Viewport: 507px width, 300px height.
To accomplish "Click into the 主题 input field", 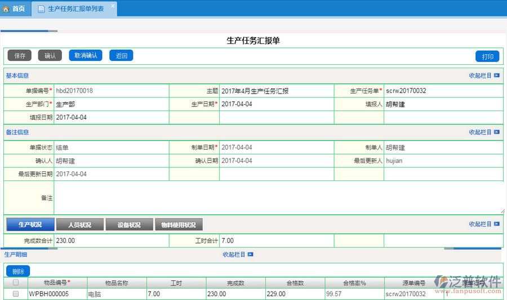I will point(276,91).
